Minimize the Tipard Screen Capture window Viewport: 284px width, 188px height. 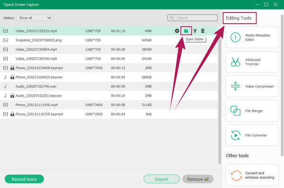click(x=257, y=5)
